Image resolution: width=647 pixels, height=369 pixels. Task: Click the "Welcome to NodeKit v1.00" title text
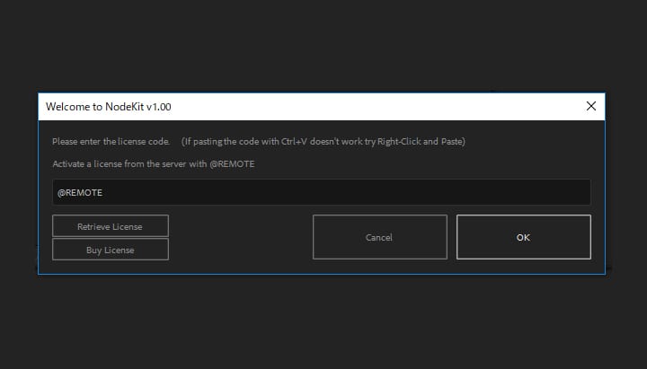(109, 107)
